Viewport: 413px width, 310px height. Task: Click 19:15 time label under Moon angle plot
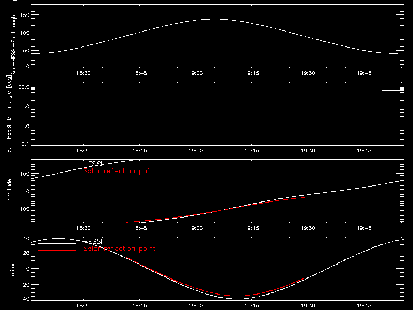(x=252, y=150)
